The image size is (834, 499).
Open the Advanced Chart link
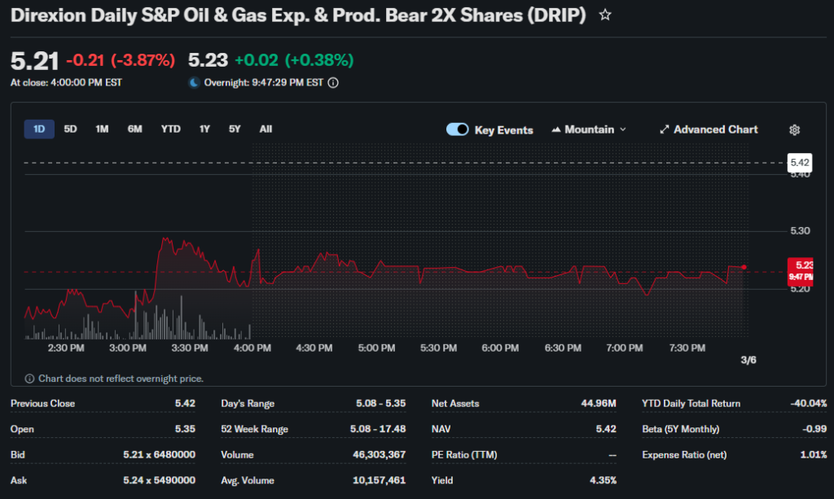tap(715, 129)
